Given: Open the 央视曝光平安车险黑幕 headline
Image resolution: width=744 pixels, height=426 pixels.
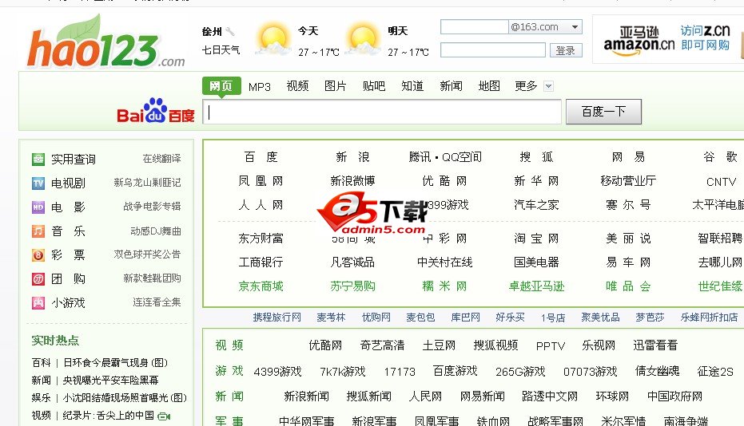Looking at the screenshot, I should [110, 381].
